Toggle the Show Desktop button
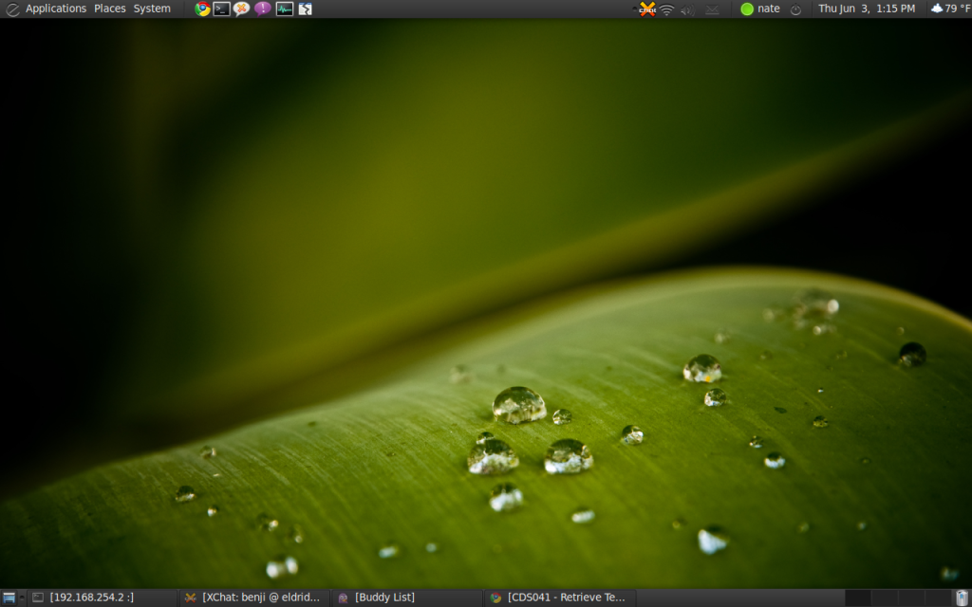 click(9, 598)
